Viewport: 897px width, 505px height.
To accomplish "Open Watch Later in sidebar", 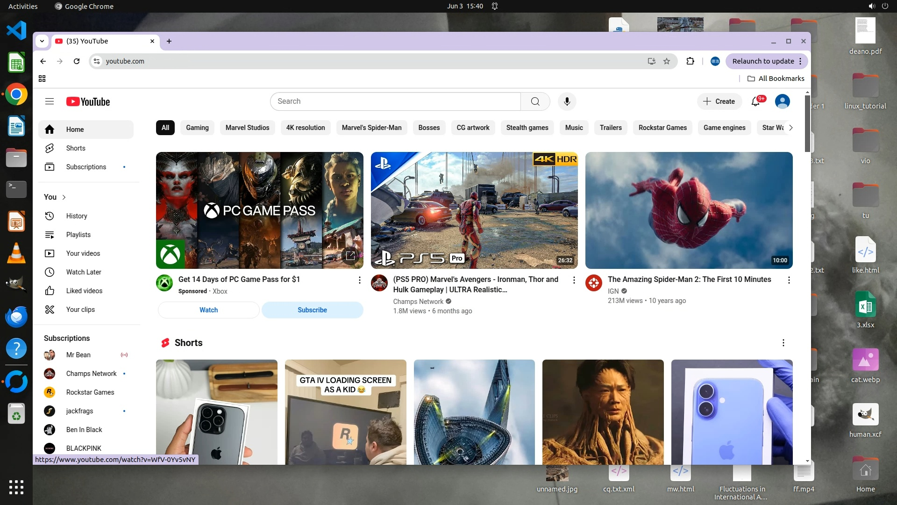I will coord(83,272).
